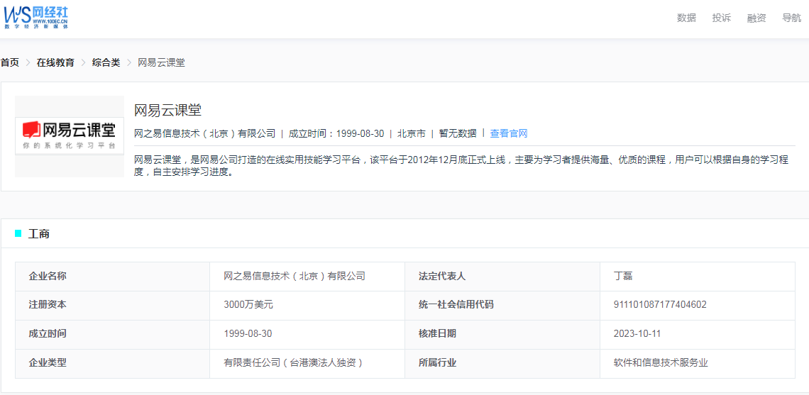Click the 网易云课堂 breadcrumb item

[161, 62]
